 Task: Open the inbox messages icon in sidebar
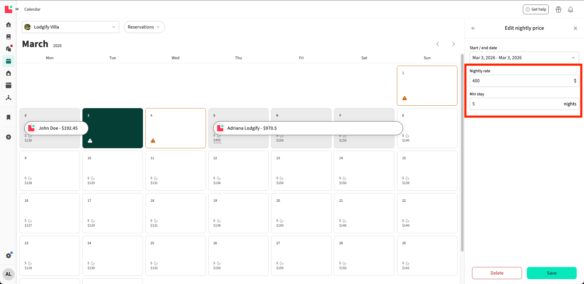click(9, 49)
